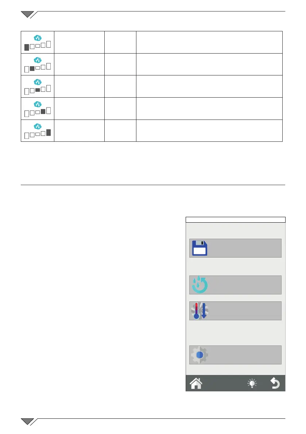Click the humidity cloud icon in last table row
This screenshot has width=306, height=434.
pos(38,126)
